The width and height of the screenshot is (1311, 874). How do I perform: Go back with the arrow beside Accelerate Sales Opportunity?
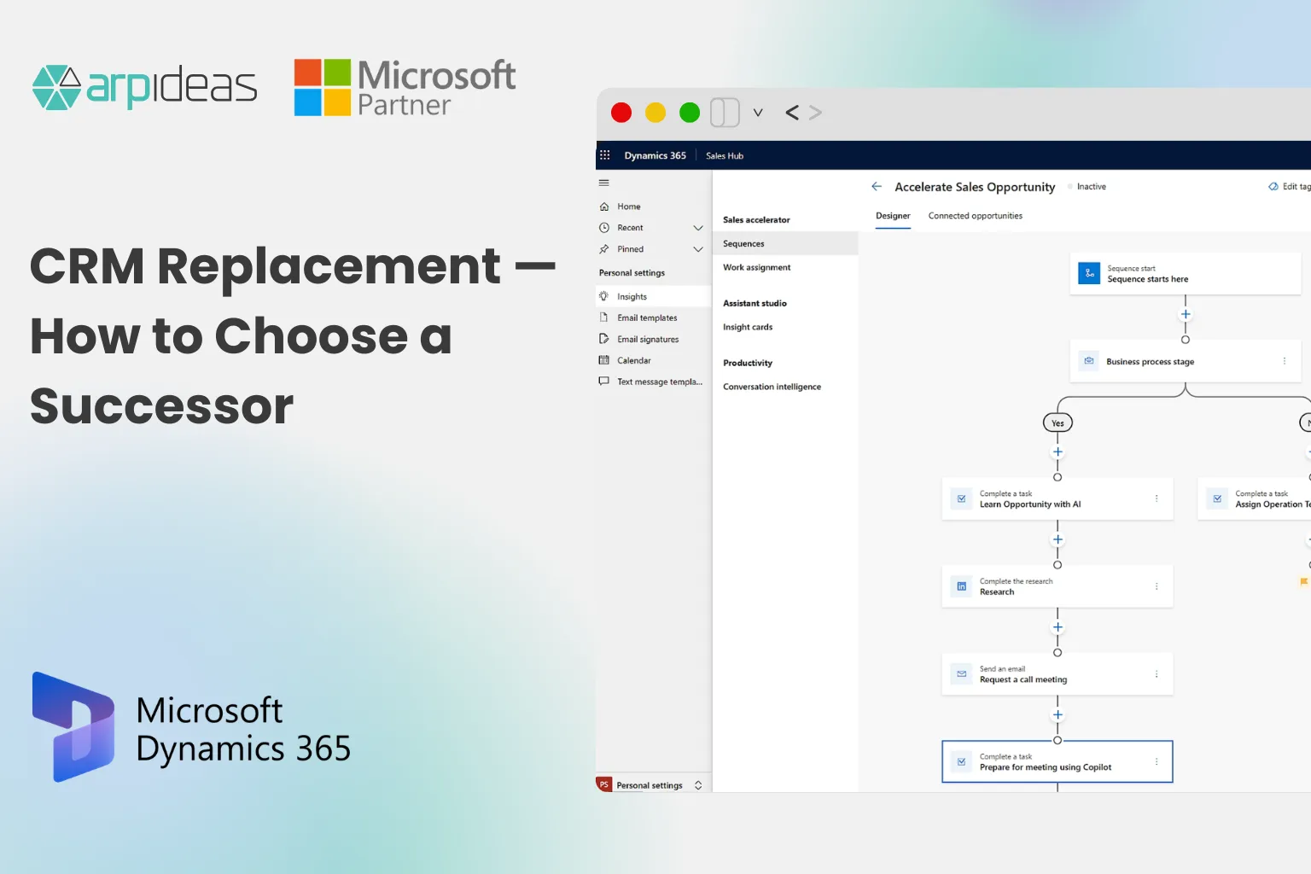(877, 186)
